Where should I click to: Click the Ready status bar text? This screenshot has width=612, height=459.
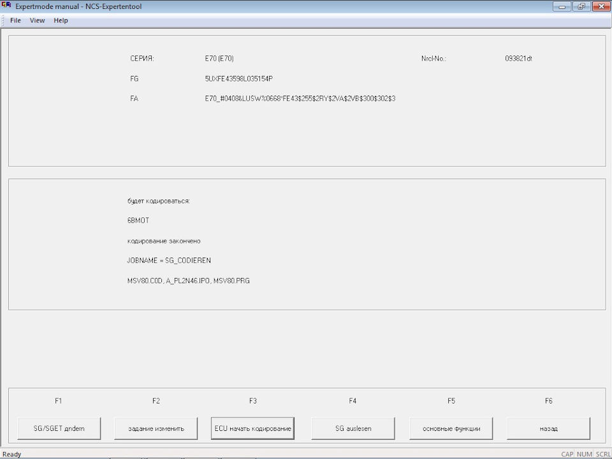11,454
